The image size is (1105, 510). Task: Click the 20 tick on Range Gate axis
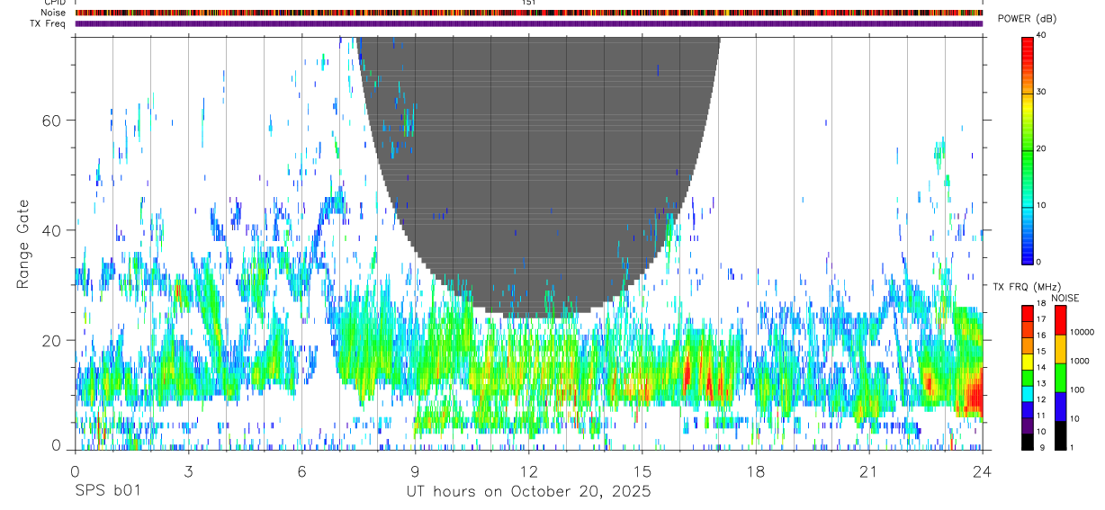click(x=52, y=340)
